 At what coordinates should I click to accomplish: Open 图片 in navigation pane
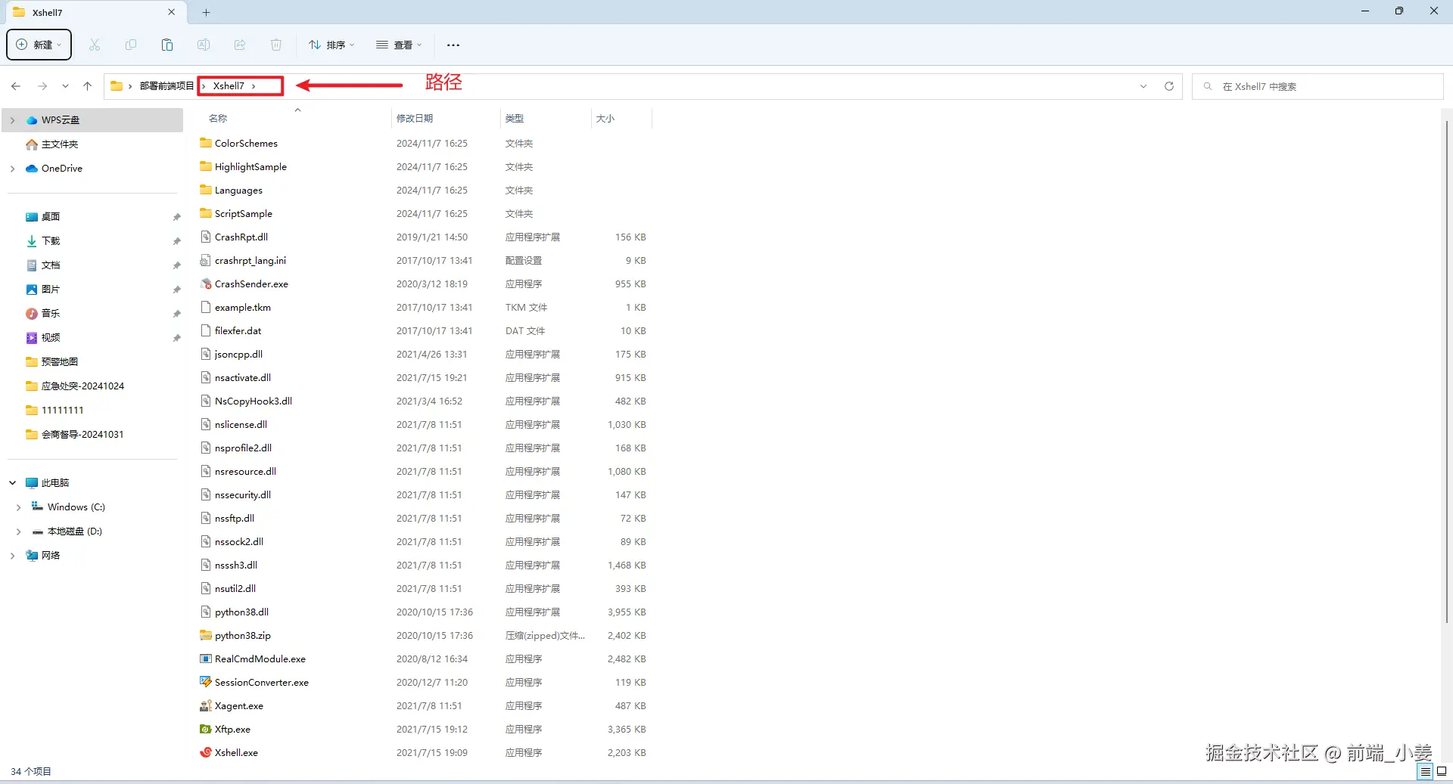(51, 290)
